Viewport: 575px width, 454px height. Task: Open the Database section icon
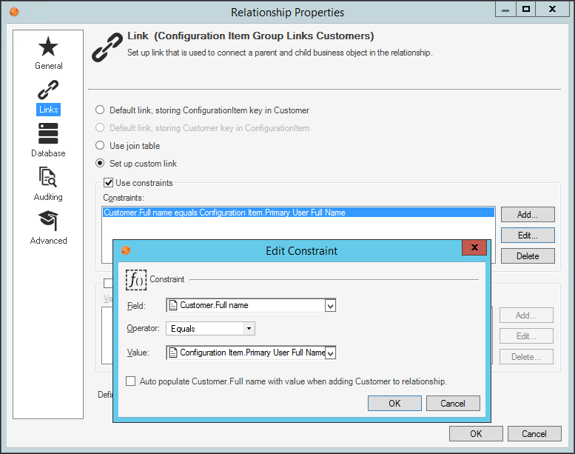[x=48, y=133]
